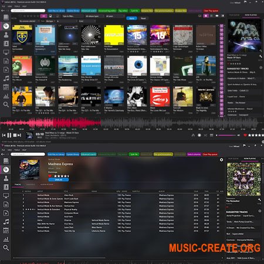
Task: Click the library home icon atop upper window sidebar
Action: (x=6, y=17)
